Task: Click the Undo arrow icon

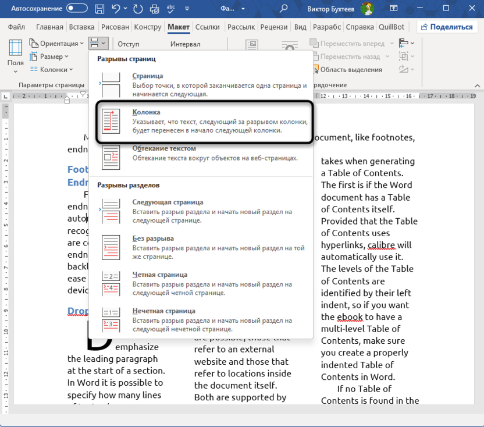Action: click(x=117, y=9)
